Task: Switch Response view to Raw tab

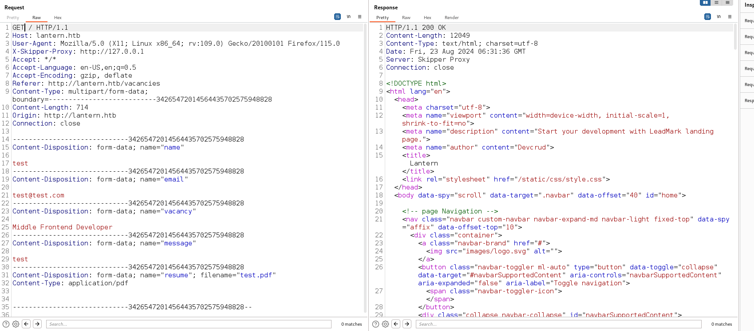Action: click(406, 18)
